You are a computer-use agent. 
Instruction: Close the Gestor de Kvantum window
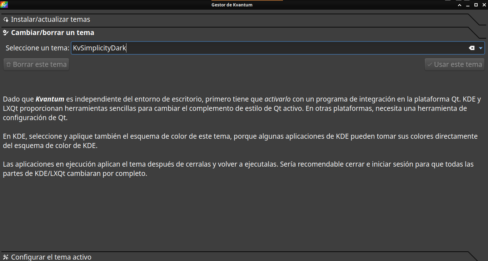[483, 5]
